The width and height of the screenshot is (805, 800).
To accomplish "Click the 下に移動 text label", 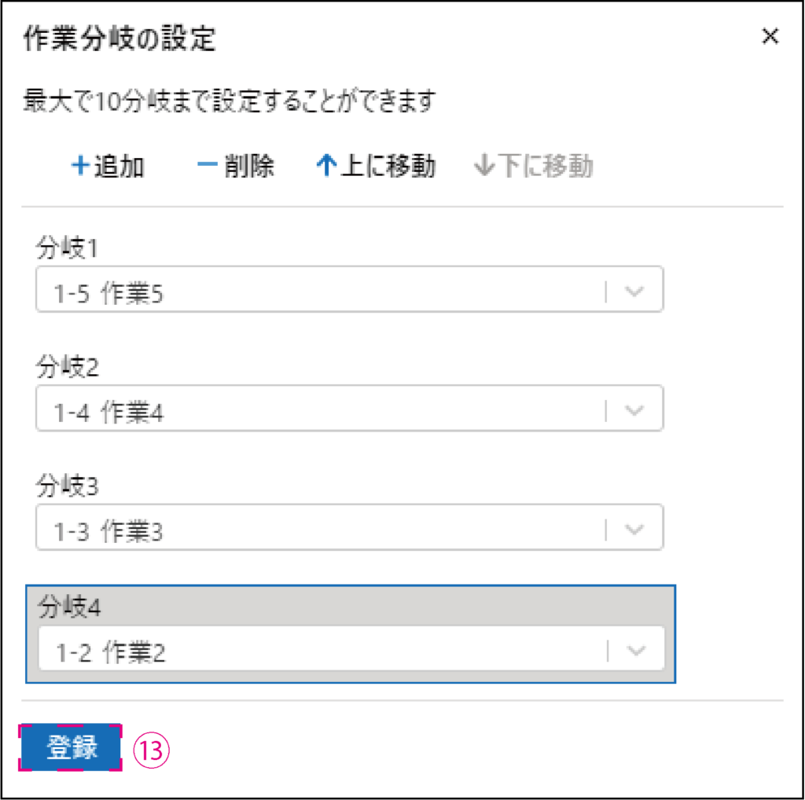I will coord(546,167).
